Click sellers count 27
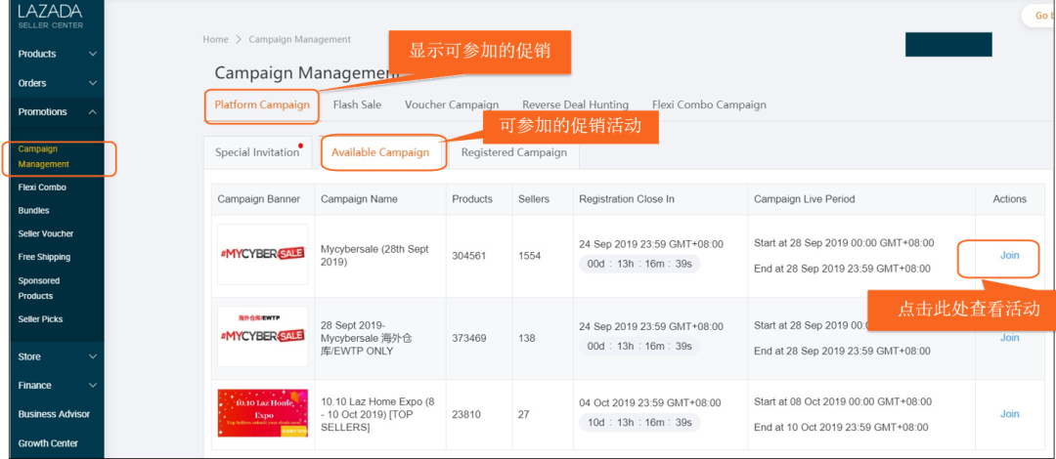 coord(524,415)
